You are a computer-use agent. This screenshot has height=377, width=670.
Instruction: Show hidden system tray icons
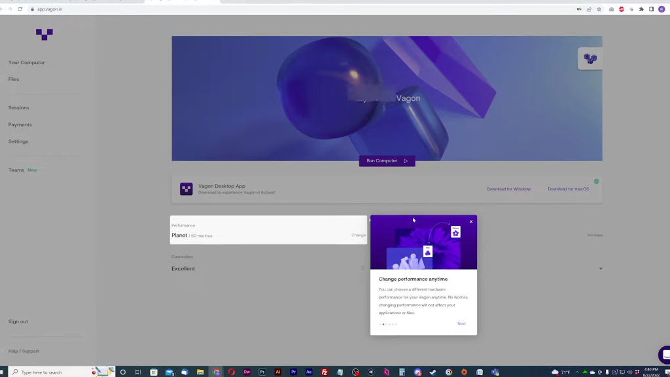[577, 372]
